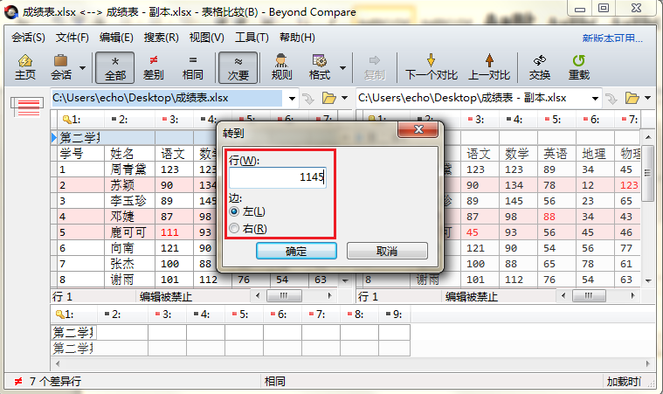Click the 新版本可用 link

point(612,38)
